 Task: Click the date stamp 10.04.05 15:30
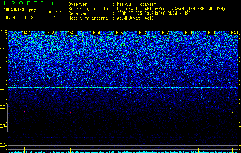(20, 18)
